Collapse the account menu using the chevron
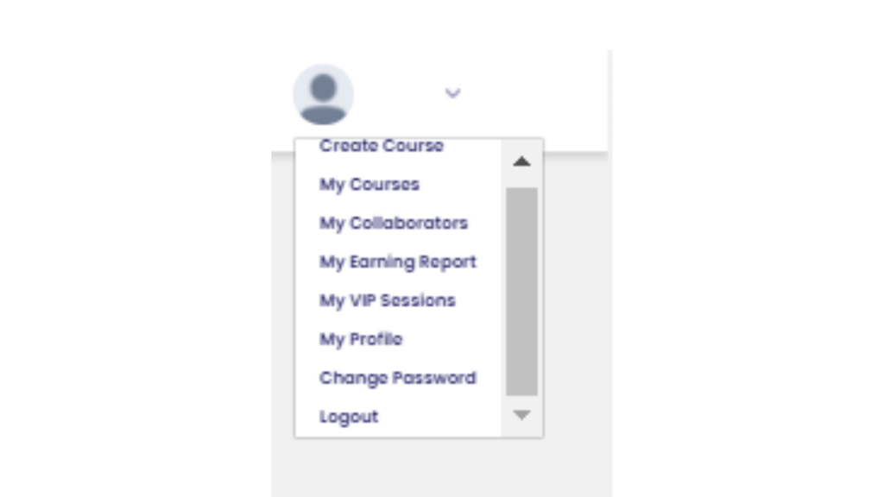Image resolution: width=884 pixels, height=497 pixels. click(452, 93)
